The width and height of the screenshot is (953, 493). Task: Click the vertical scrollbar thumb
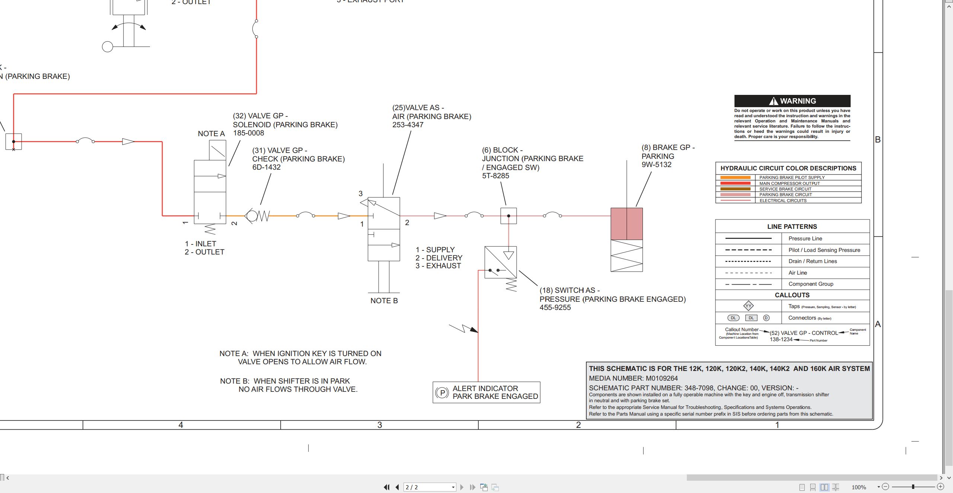(949, 378)
